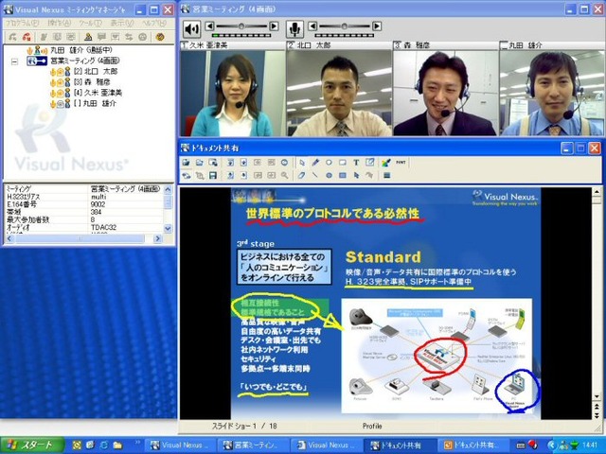Select [3] 森 雅彦 in participant tree
The image size is (606, 454).
point(92,82)
